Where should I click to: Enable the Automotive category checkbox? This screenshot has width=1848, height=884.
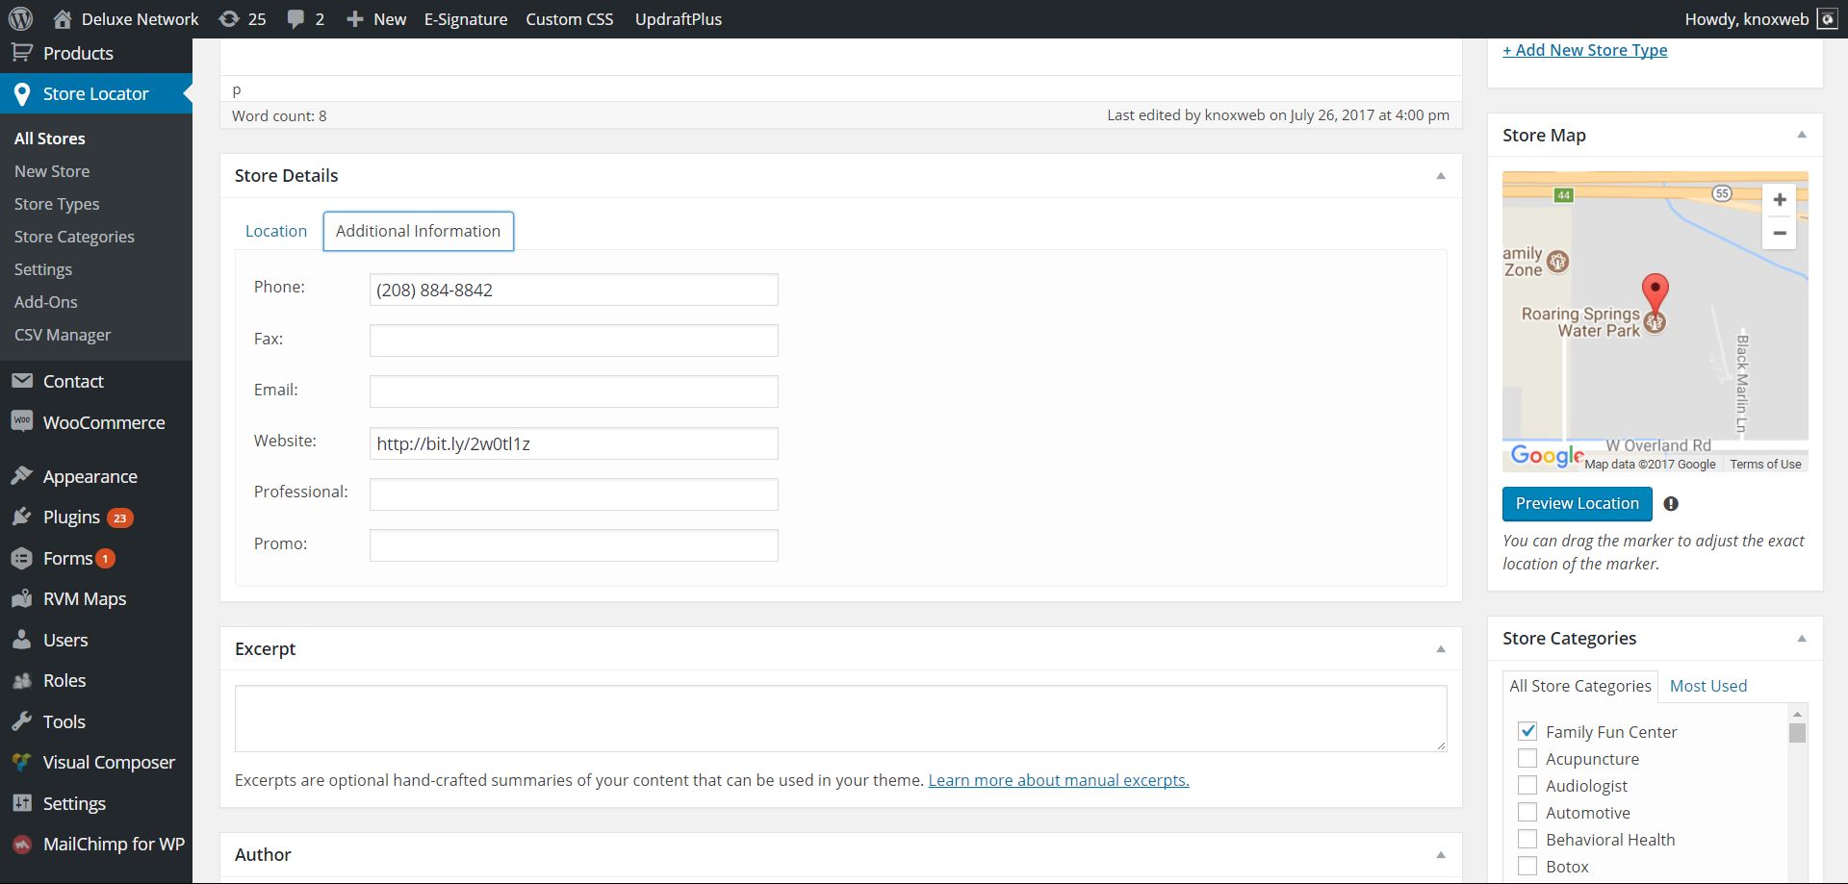coord(1527,812)
